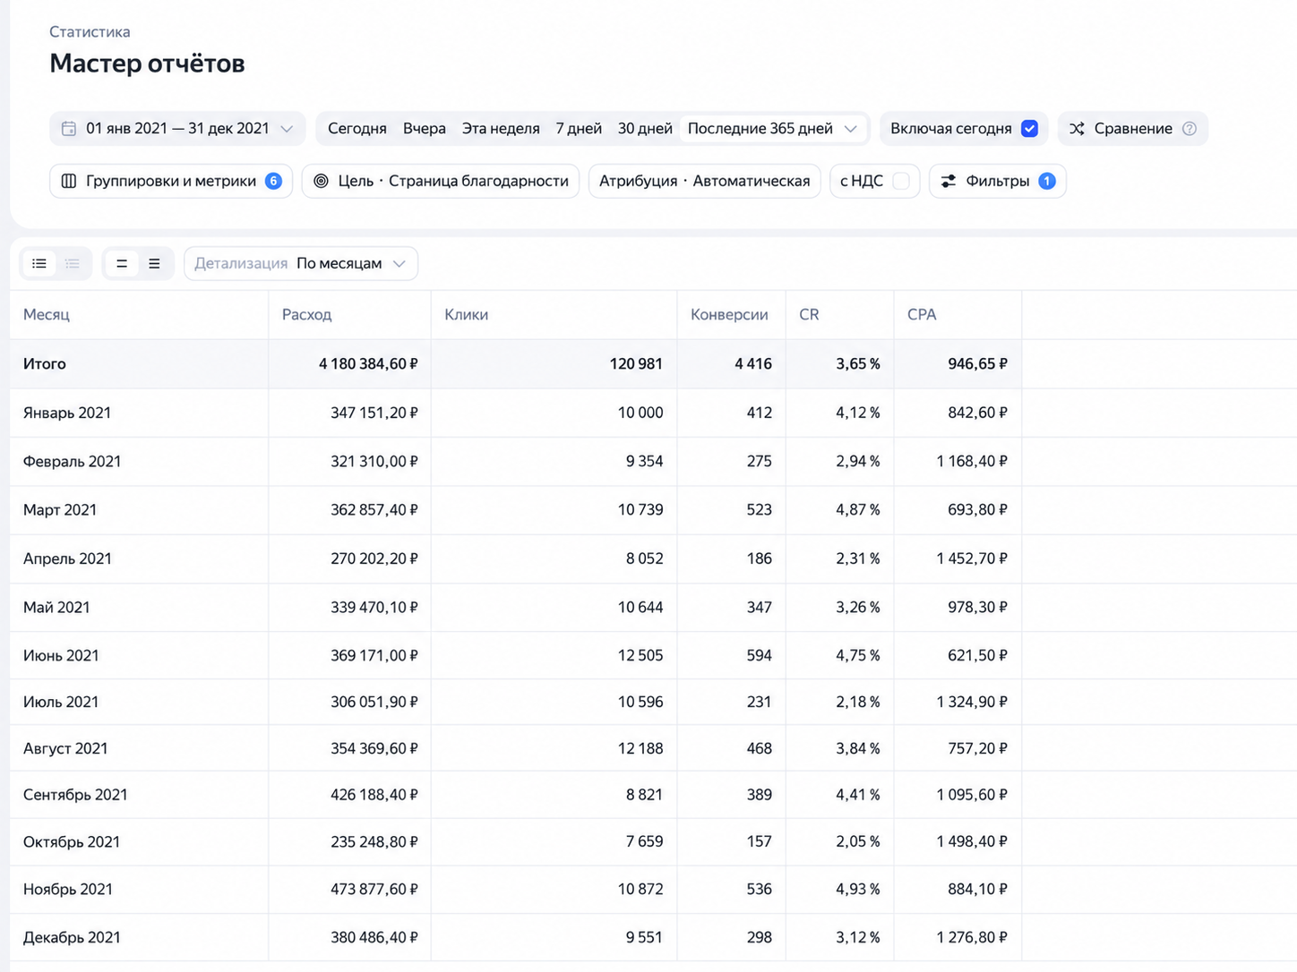Viewport: 1297px width, 972px height.
Task: Click the Фильтры badge showing 1
Action: coord(1046,181)
